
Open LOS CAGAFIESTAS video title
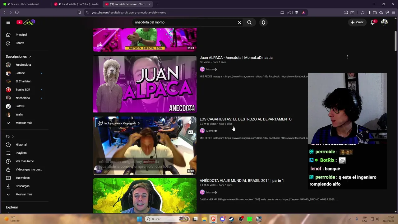pyautogui.click(x=246, y=119)
